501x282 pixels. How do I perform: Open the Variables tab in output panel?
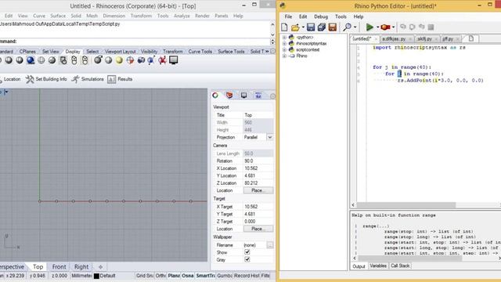(x=378, y=266)
